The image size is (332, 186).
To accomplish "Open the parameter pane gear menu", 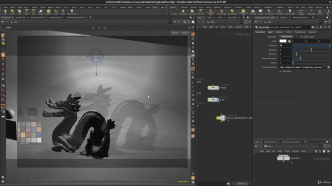I will (313, 27).
